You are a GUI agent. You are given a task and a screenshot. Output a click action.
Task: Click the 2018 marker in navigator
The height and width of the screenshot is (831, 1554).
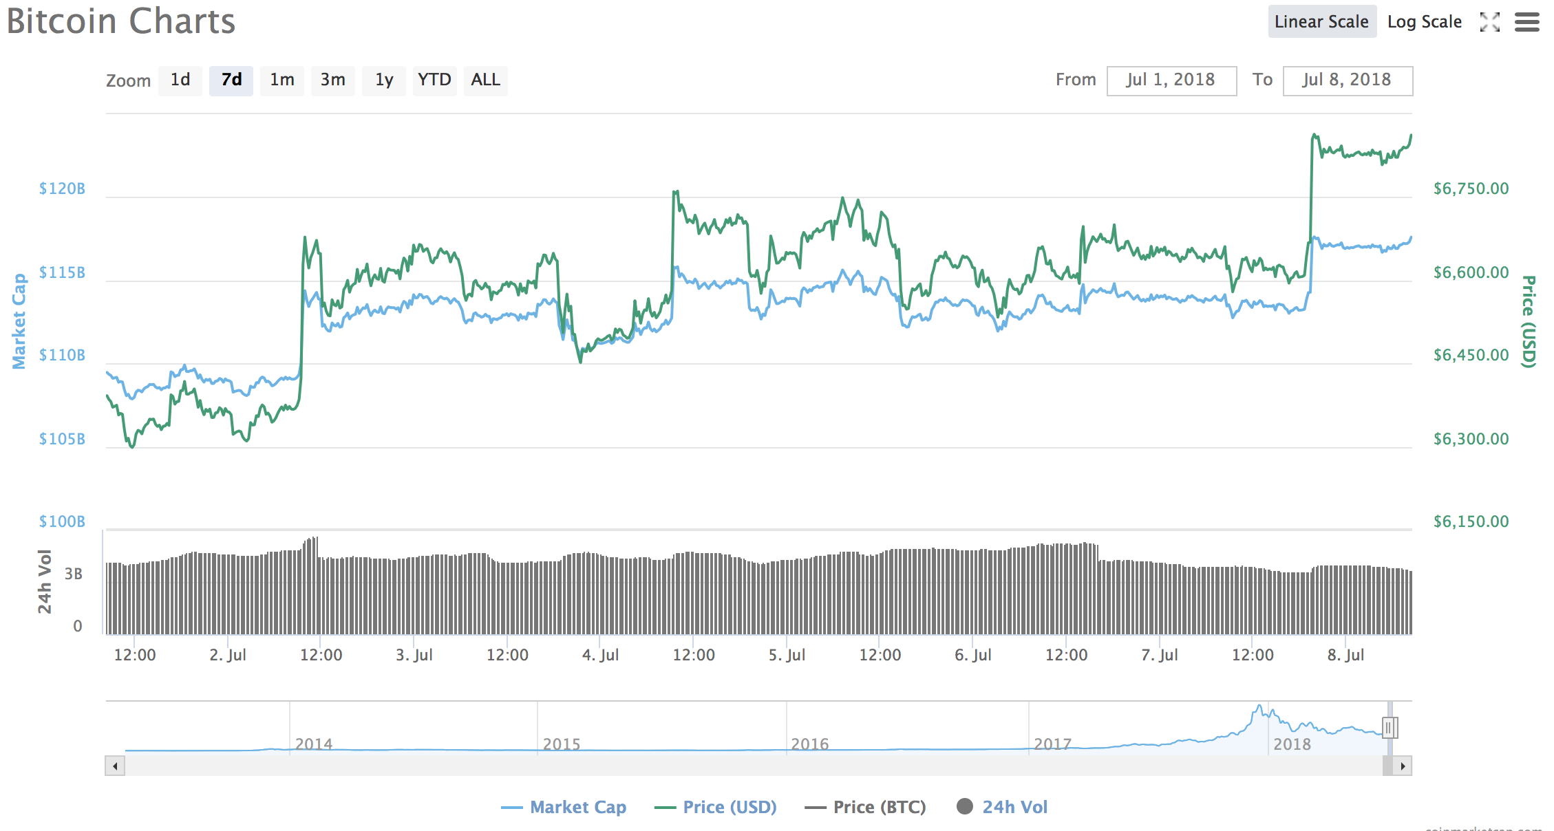(1292, 744)
